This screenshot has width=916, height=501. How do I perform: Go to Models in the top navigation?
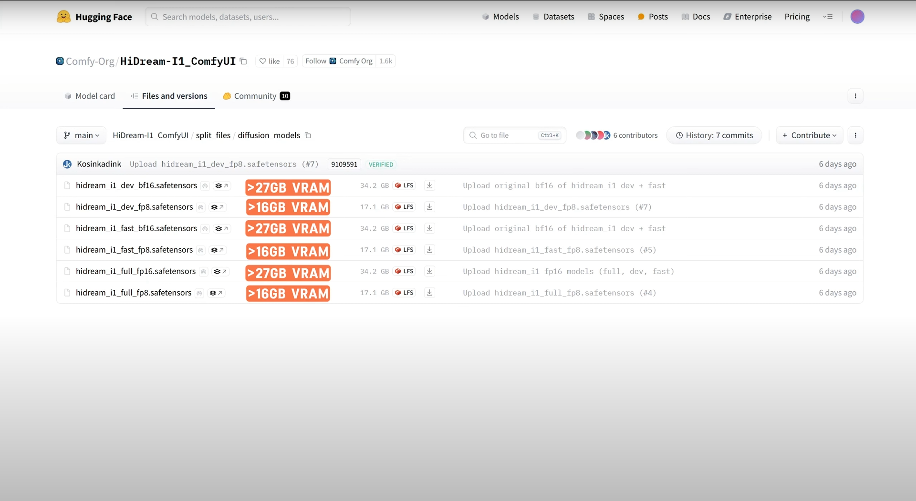(500, 17)
